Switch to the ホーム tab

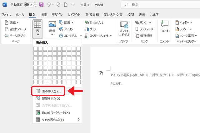[20, 15]
